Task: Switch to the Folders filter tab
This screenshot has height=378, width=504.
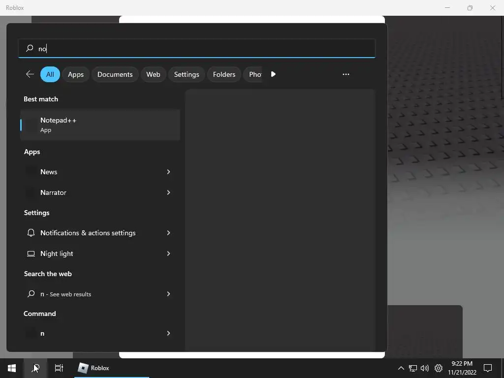Action: pyautogui.click(x=224, y=74)
